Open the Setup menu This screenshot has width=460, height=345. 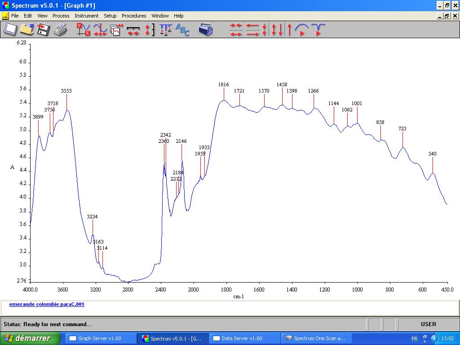110,16
